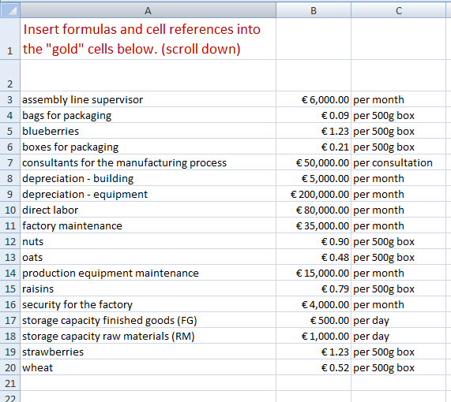Viewport: 451px width, 402px height.
Task: Click cell 'assembly line supervisor'
Action: (148, 99)
